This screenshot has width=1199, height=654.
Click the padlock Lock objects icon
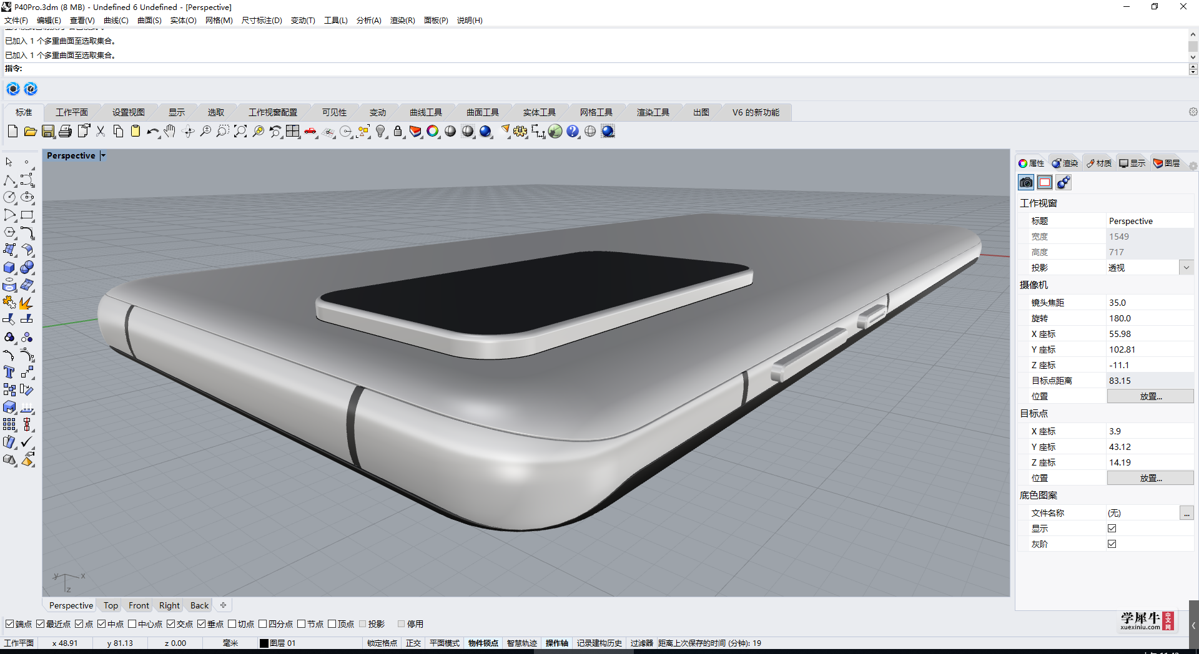[398, 131]
